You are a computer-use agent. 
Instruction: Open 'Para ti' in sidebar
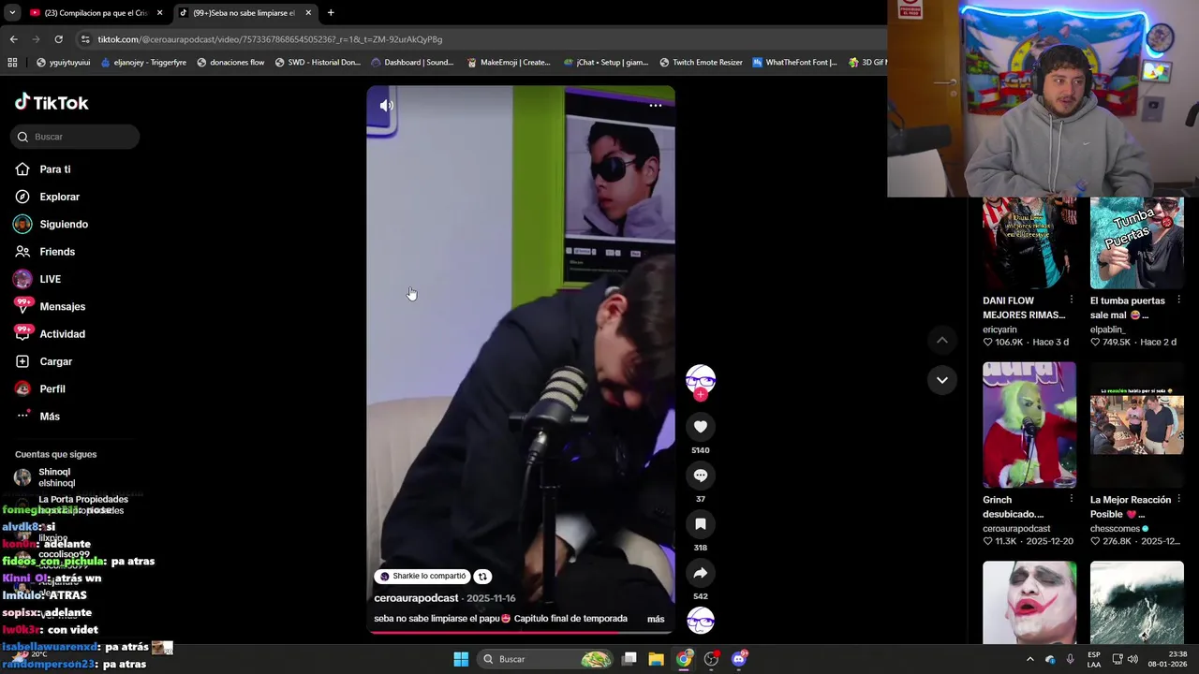click(55, 169)
